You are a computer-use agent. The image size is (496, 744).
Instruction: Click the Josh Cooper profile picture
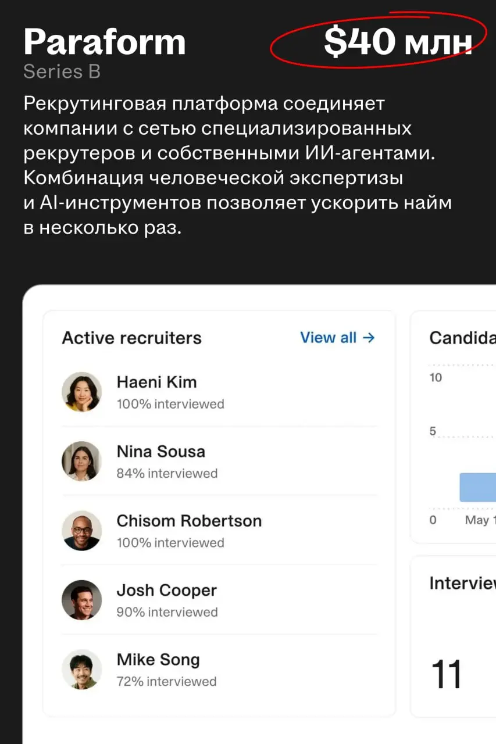81,600
